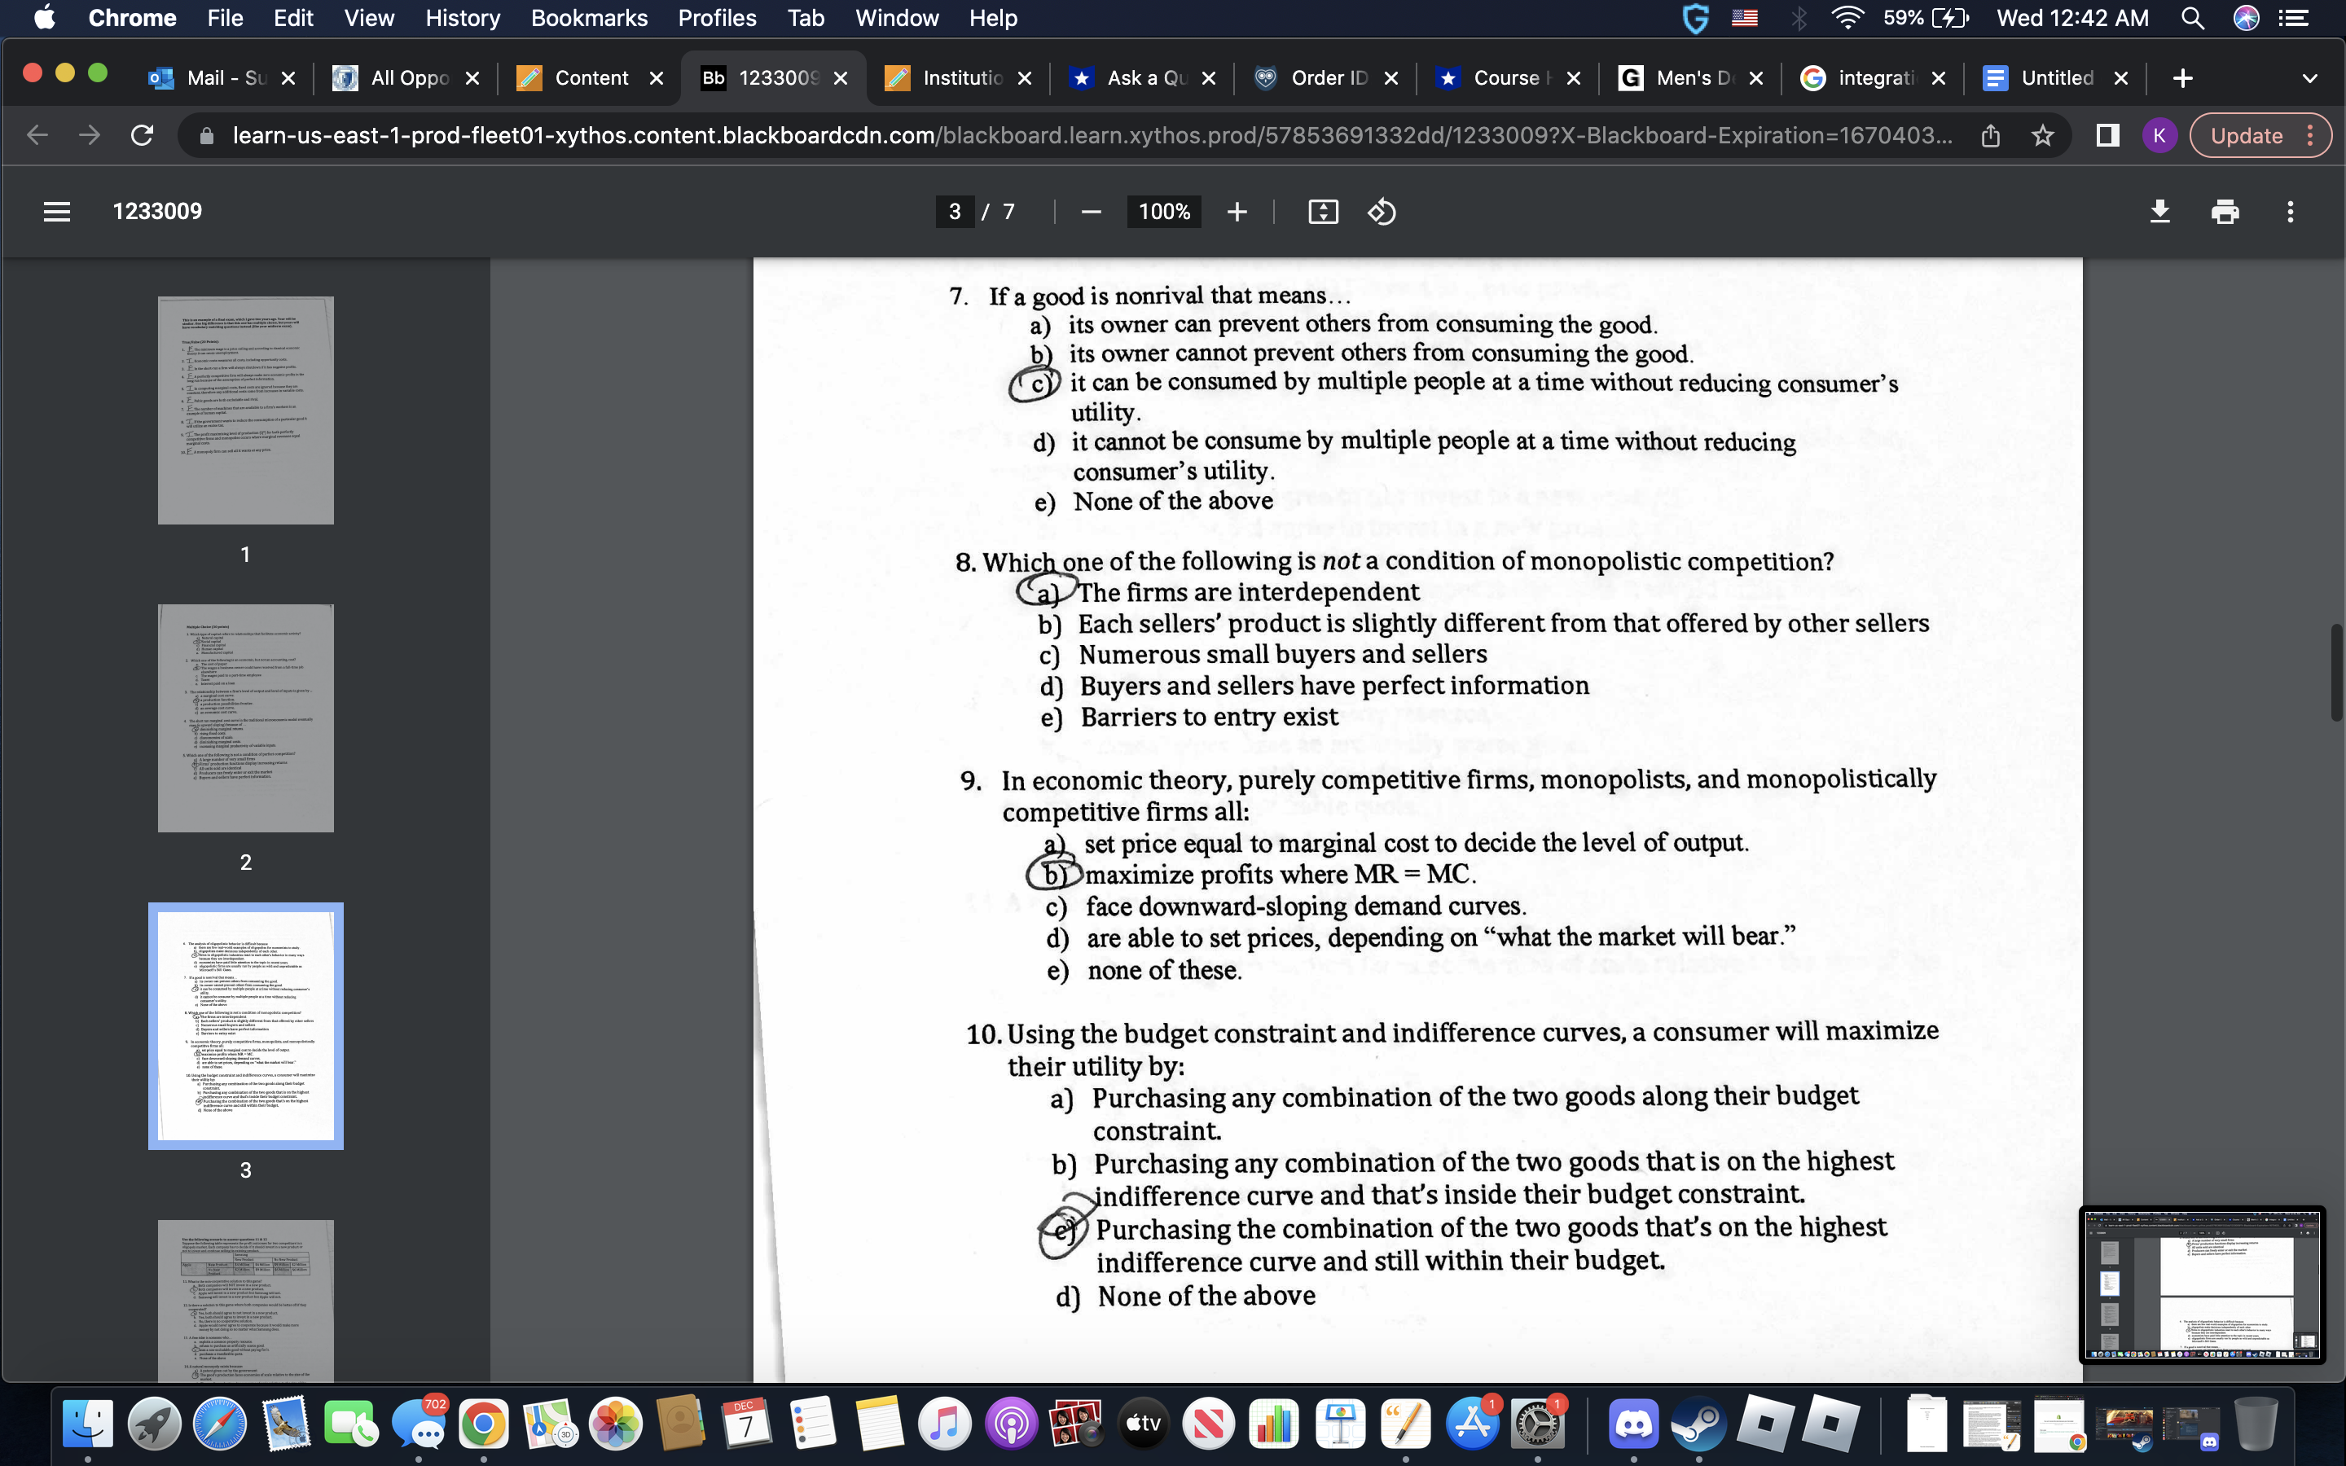Open Spotlight search from the menu bar

click(2193, 17)
